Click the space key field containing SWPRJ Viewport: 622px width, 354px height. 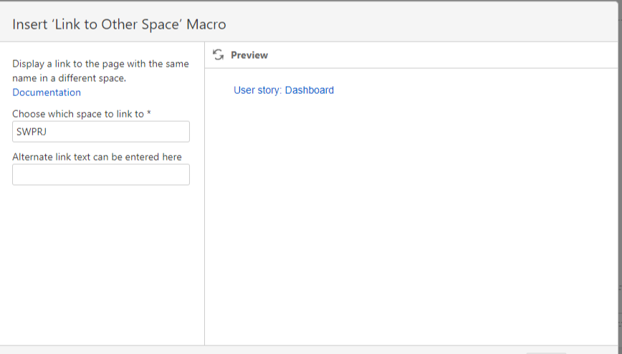[x=101, y=132]
